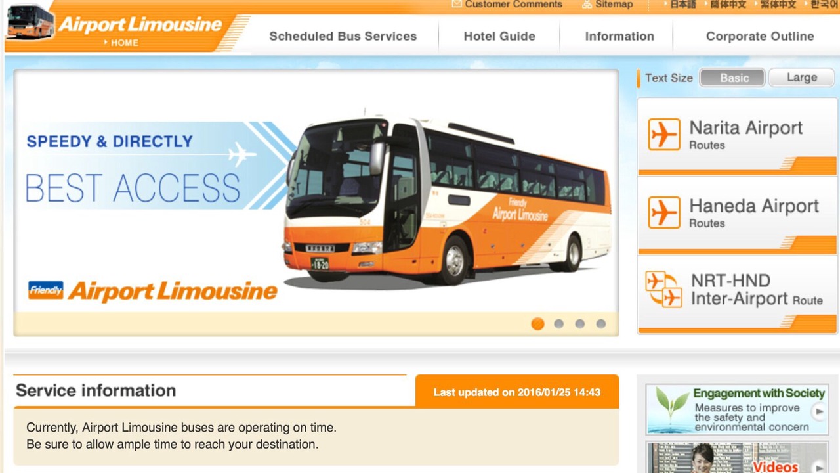The image size is (840, 473).
Task: Open the Information menu
Action: (x=619, y=36)
